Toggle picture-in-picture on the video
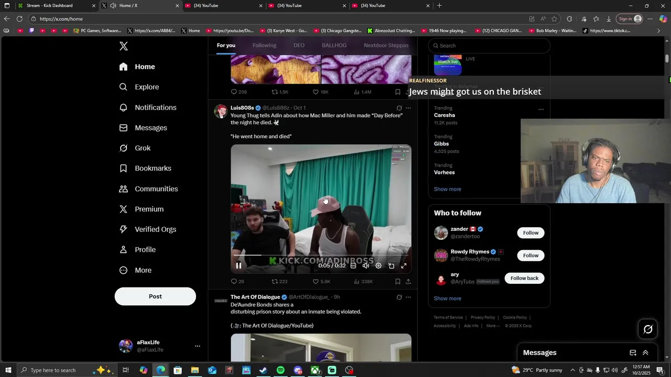This screenshot has width=671, height=377. tap(391, 265)
